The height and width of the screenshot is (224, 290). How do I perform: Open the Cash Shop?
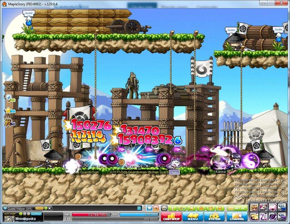click(x=171, y=216)
